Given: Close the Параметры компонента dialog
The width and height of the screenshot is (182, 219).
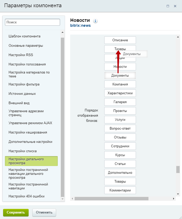Looking at the screenshot, I should pyautogui.click(x=175, y=6).
